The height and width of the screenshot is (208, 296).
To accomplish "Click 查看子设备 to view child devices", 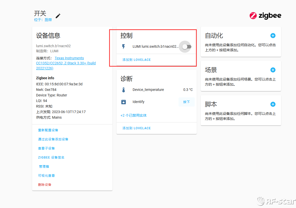I will pyautogui.click(x=46, y=148).
